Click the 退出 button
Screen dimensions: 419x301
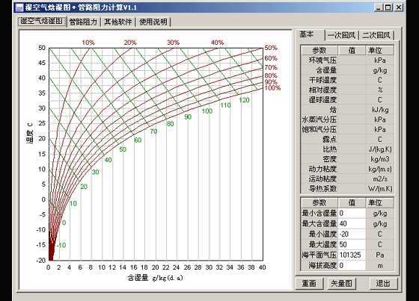point(383,283)
